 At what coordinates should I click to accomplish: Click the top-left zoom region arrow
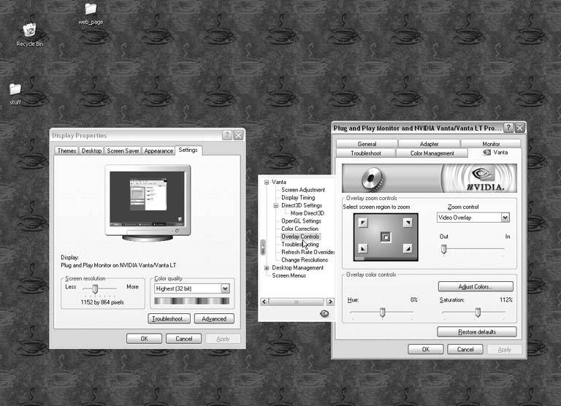click(363, 222)
